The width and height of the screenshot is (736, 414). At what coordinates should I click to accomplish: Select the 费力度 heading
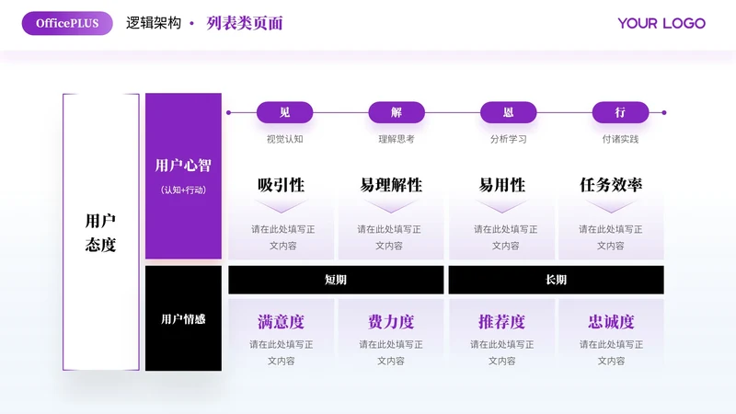(391, 321)
